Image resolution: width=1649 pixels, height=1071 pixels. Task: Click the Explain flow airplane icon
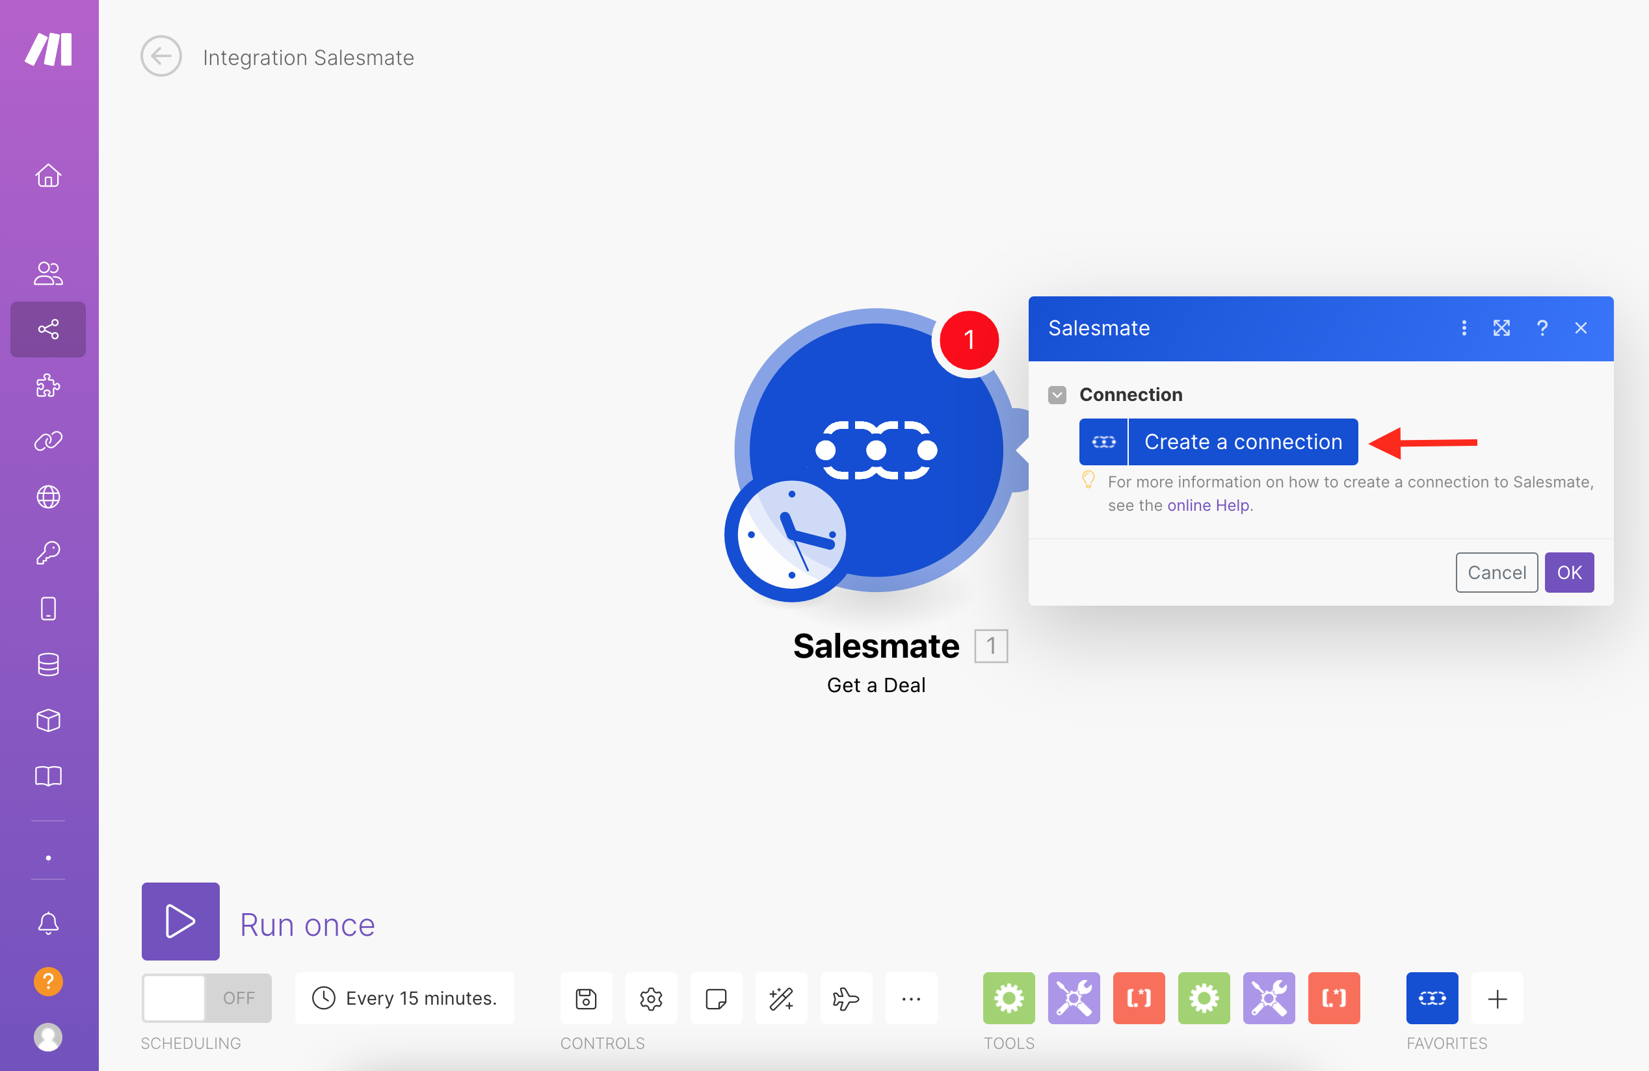coord(846,998)
